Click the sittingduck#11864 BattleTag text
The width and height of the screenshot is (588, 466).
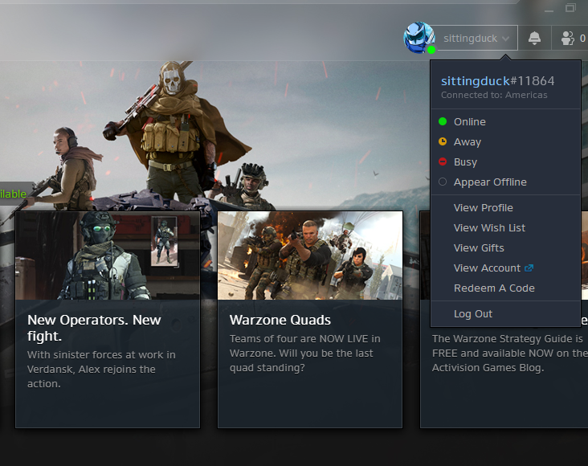coord(497,81)
